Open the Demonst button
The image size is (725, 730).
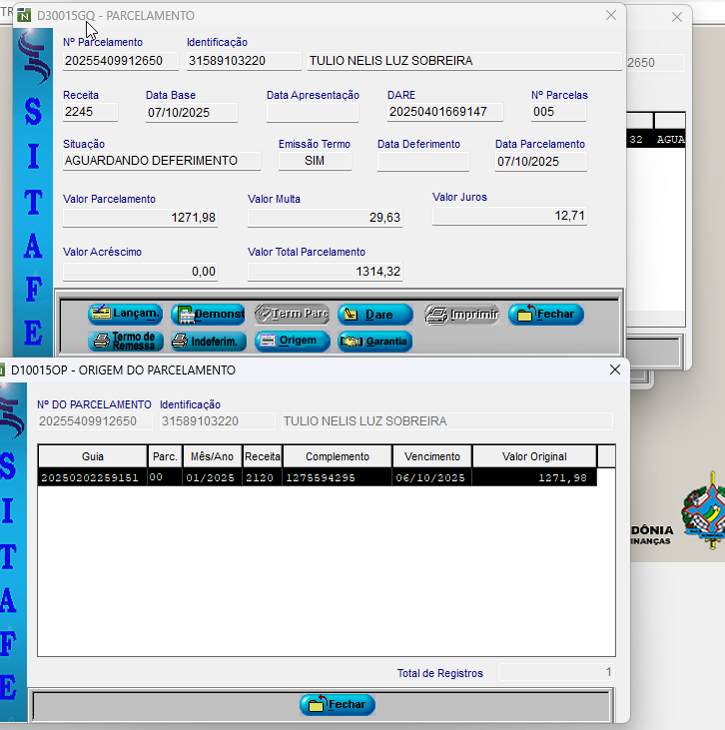208,315
